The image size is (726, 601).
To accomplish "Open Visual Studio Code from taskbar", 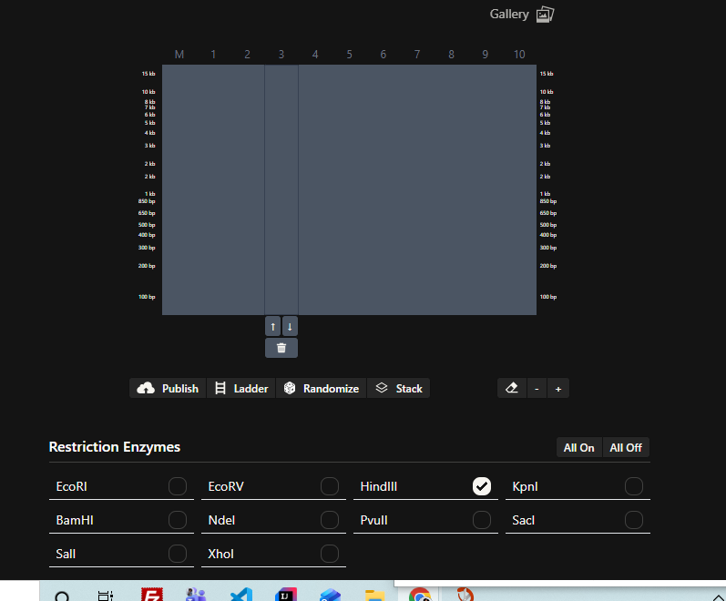I will click(x=240, y=595).
